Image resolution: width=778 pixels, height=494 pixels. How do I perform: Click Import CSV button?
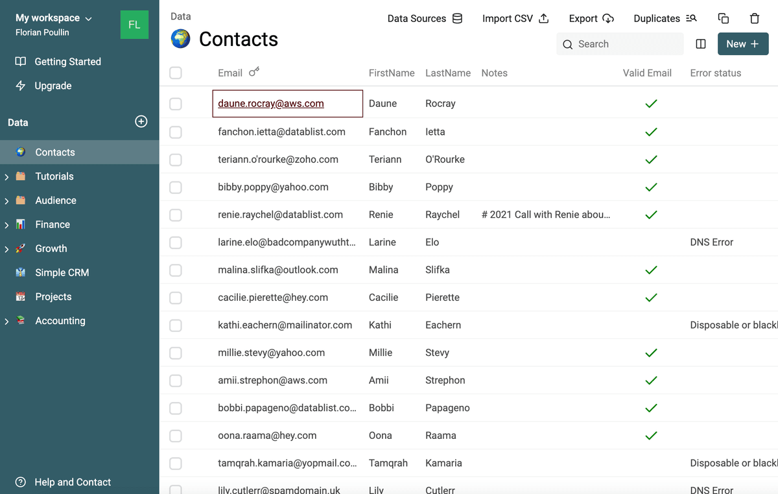coord(516,18)
